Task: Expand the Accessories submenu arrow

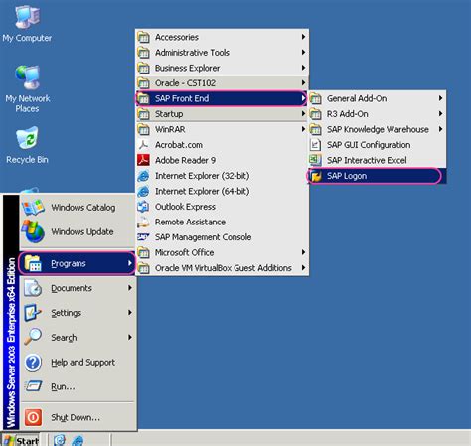Action: coord(303,37)
